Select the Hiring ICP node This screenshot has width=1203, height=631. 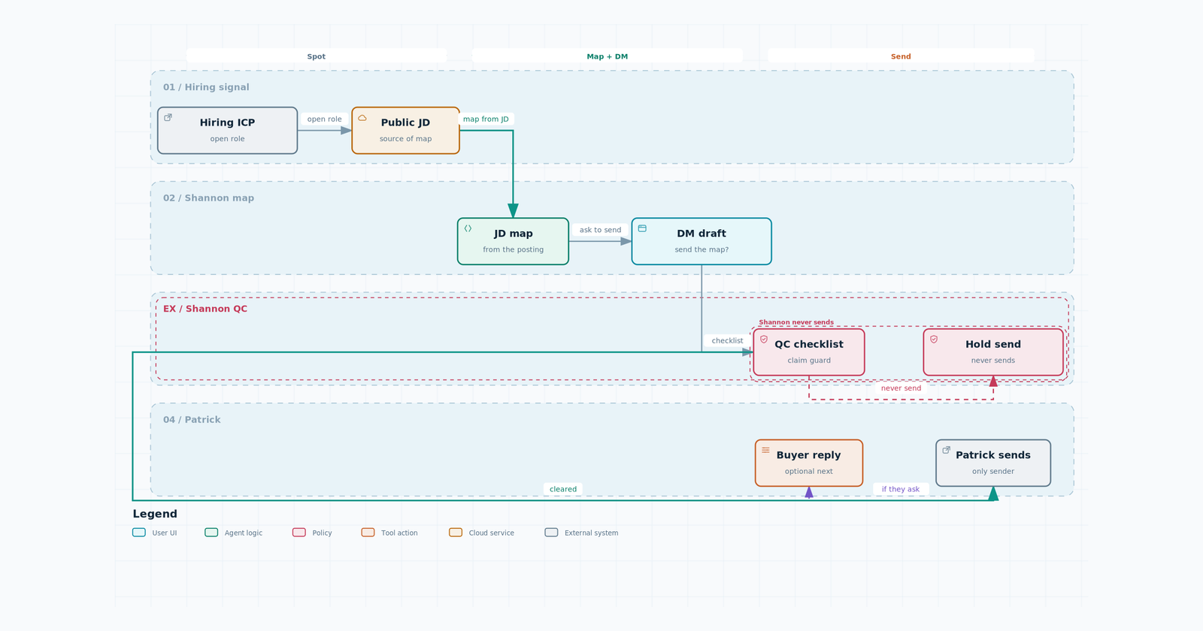point(227,131)
